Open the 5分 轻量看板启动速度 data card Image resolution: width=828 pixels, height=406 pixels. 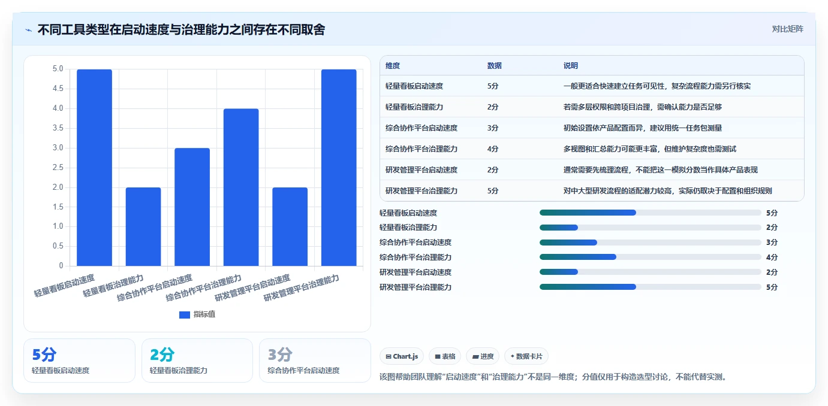tap(80, 360)
